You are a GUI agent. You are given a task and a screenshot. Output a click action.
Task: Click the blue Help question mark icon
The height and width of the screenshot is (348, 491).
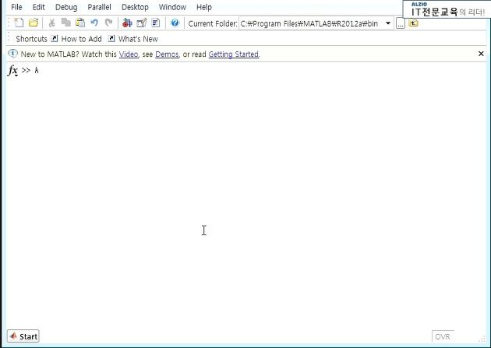[x=175, y=23]
